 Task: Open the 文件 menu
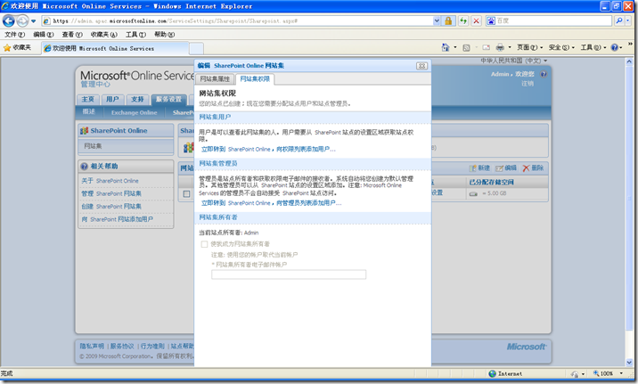[x=14, y=35]
